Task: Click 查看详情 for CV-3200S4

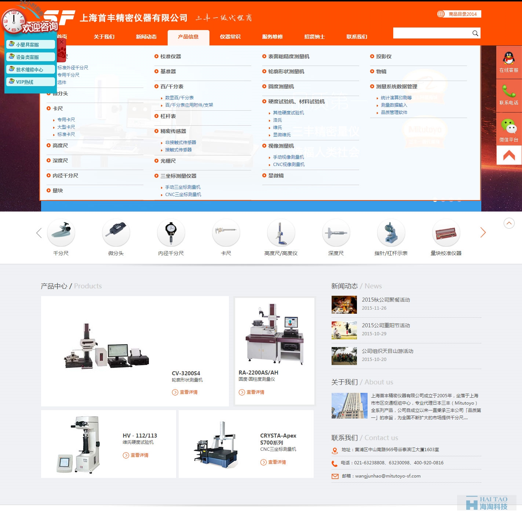Action: (185, 392)
